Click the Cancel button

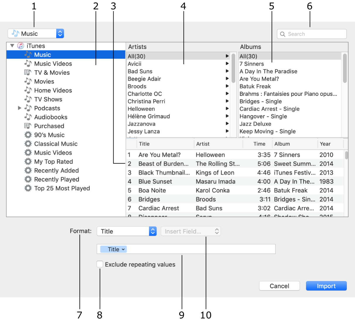point(279,286)
